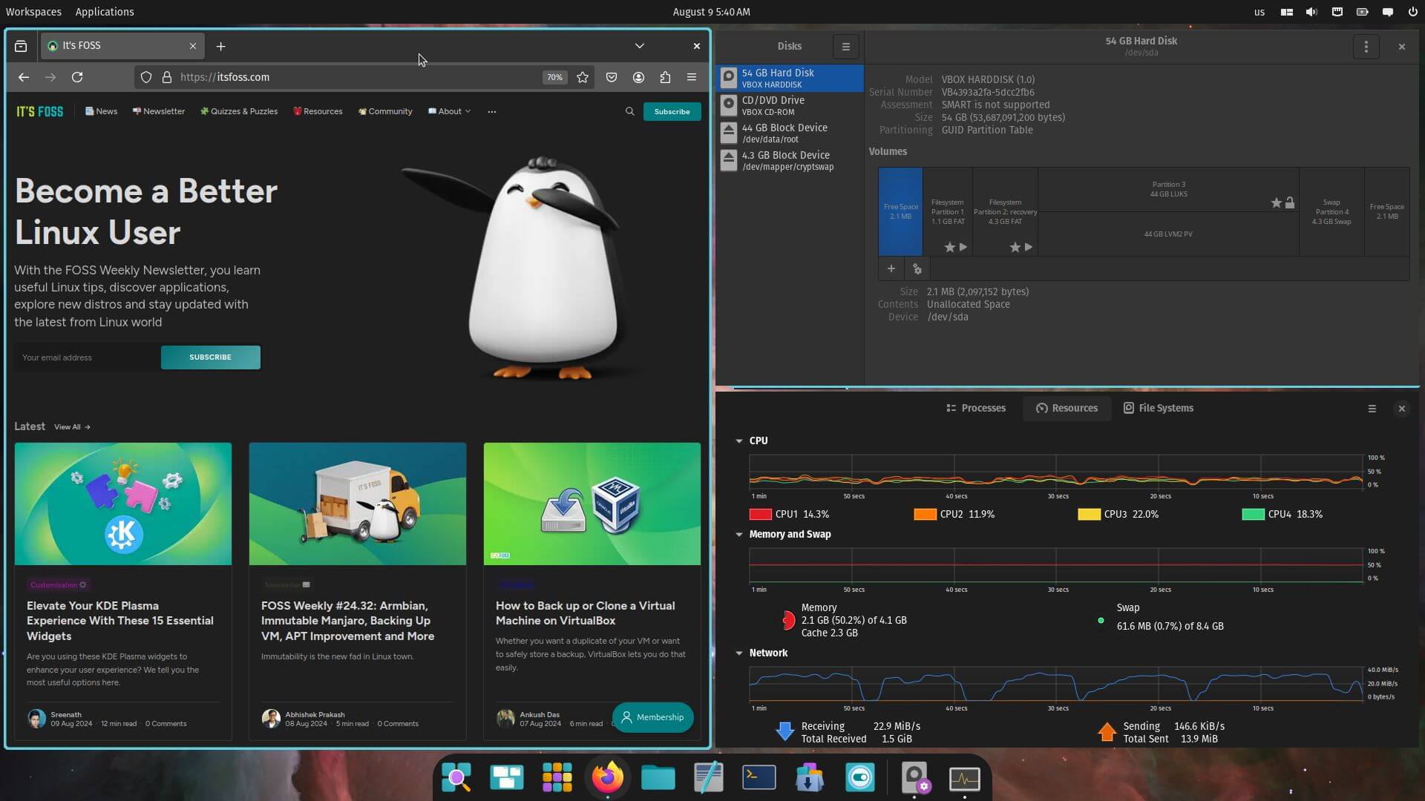Open the tab list dropdown in Firefox

639,46
